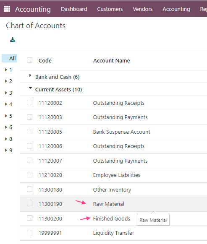Expand account group 9 arrow
Image resolution: width=207 pixels, height=244 pixels.
coord(6,150)
